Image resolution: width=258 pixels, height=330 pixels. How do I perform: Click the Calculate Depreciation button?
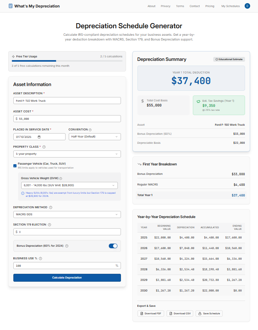click(67, 278)
